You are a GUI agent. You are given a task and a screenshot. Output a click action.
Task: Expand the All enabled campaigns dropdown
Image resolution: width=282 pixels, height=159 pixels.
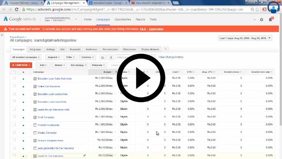pos(26,57)
